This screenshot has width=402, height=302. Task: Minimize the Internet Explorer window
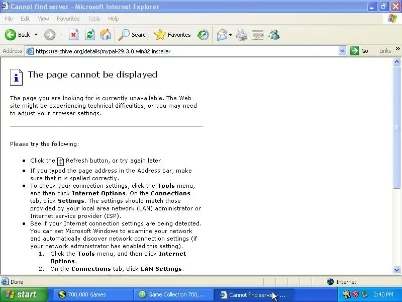point(371,7)
